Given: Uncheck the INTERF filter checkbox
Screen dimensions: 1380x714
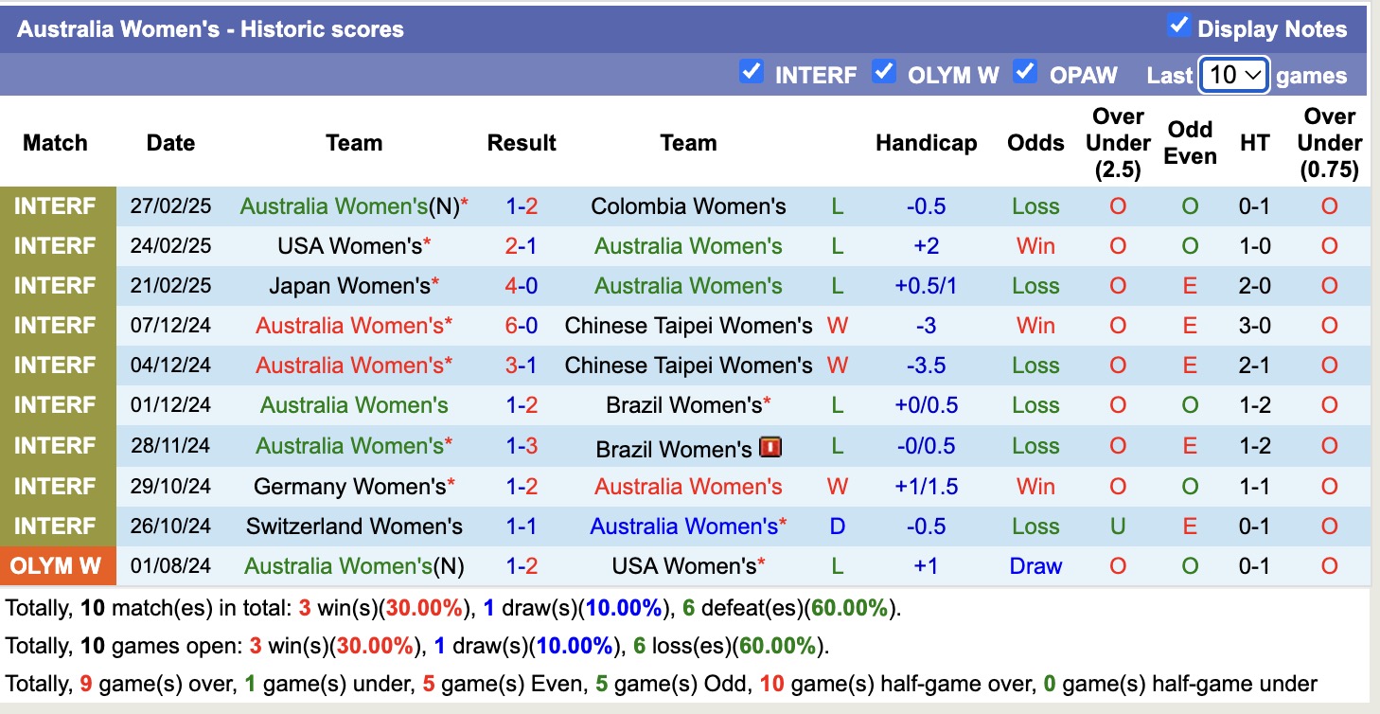Looking at the screenshot, I should pyautogui.click(x=751, y=72).
